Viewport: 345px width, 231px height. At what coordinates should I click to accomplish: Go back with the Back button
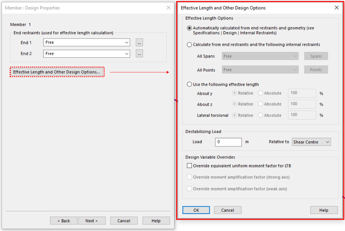pos(64,221)
